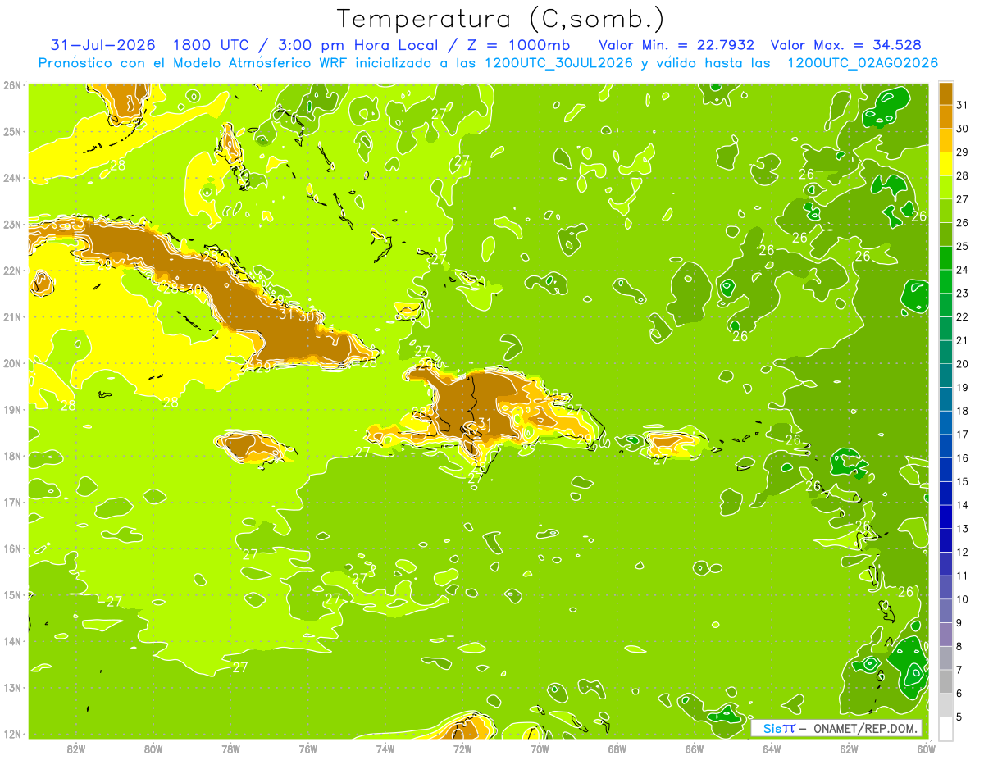Viewport: 984px width, 760px height.
Task: Pick the color bar segment between 16 and 17
Action: pyautogui.click(x=945, y=446)
